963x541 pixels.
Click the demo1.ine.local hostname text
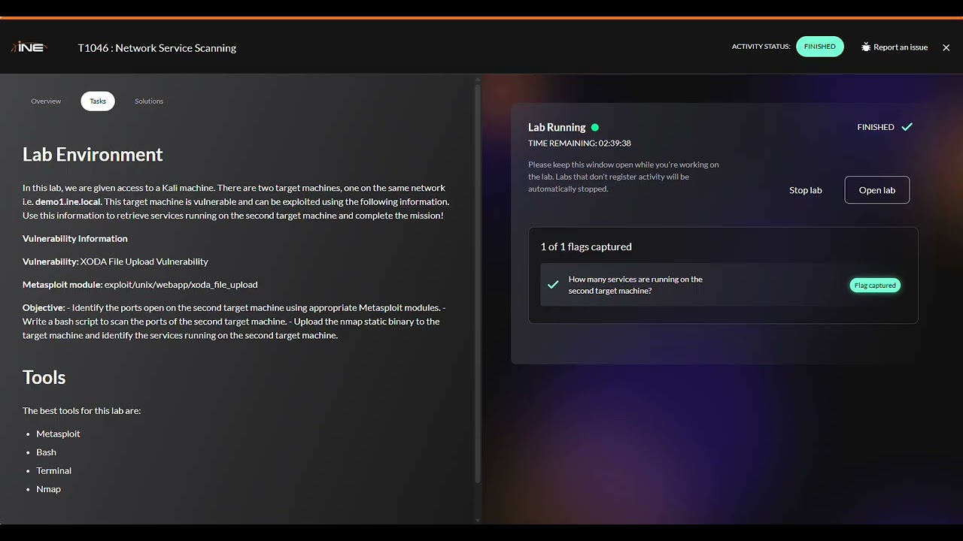coord(68,201)
